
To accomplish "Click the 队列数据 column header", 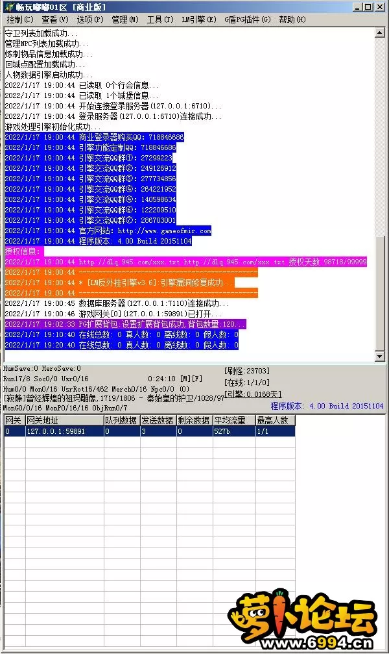I will click(x=122, y=420).
